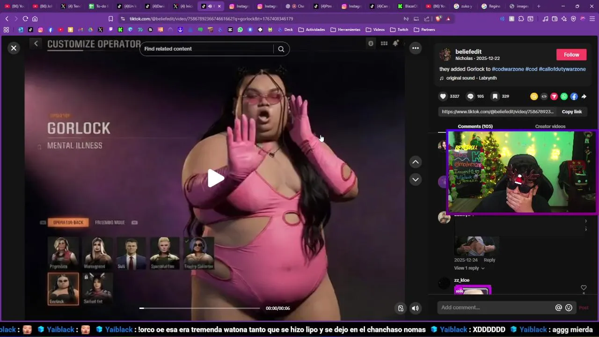The height and width of the screenshot is (337, 599).
Task: Open the #cod hashtag
Action: pyautogui.click(x=531, y=69)
